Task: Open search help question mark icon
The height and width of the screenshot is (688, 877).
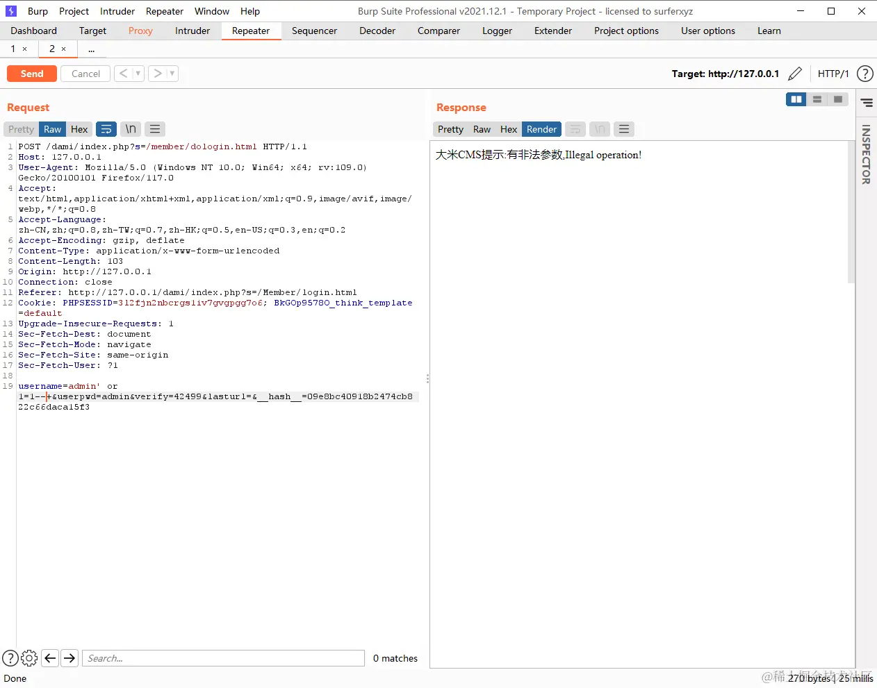Action: click(10, 658)
